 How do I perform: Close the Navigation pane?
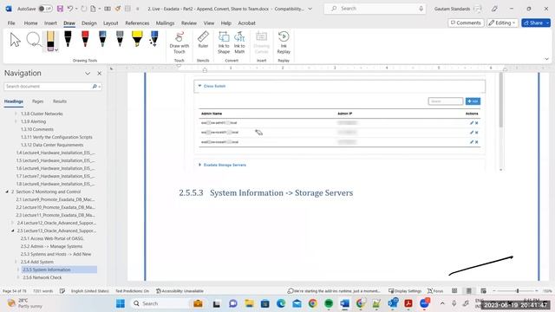(x=100, y=74)
